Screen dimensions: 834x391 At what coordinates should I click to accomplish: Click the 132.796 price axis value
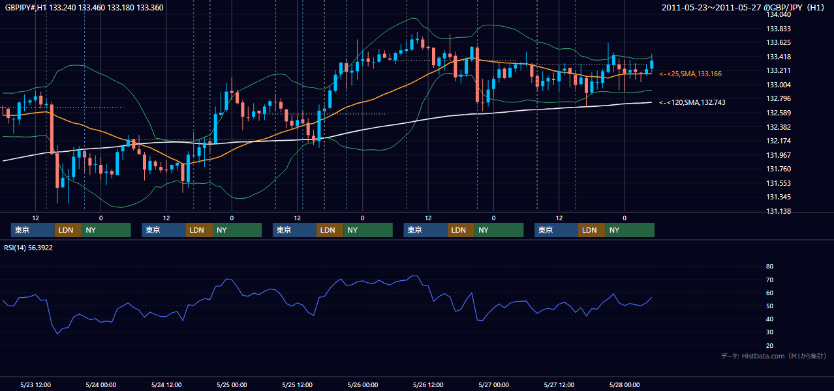(x=779, y=98)
